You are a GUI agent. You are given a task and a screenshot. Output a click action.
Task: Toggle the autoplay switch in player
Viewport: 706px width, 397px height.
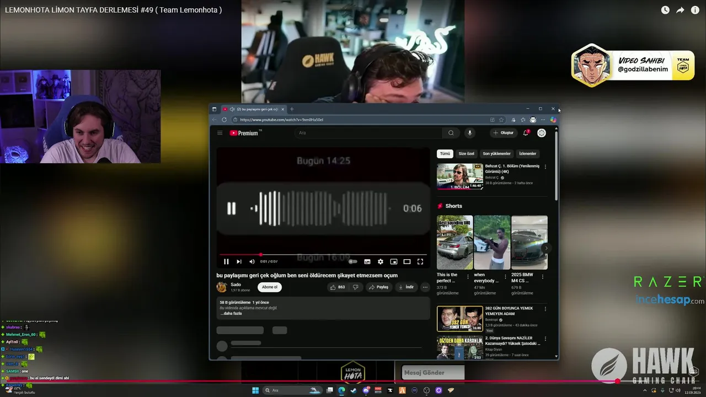pos(353,261)
